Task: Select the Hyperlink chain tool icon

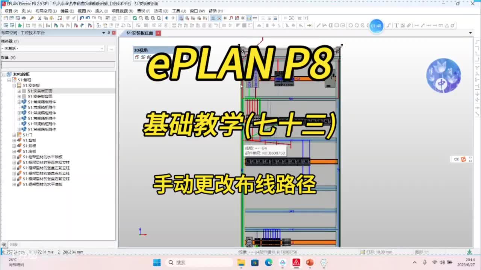Action: pyautogui.click(x=408, y=25)
